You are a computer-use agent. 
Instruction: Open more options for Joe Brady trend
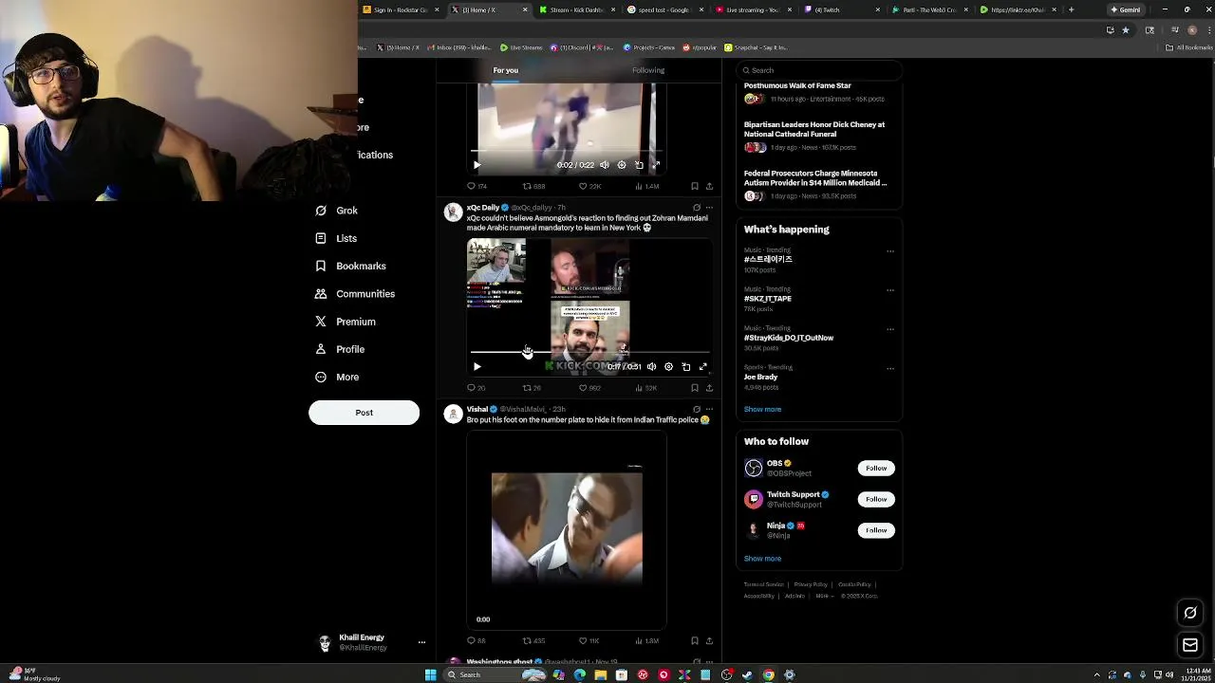[890, 368]
